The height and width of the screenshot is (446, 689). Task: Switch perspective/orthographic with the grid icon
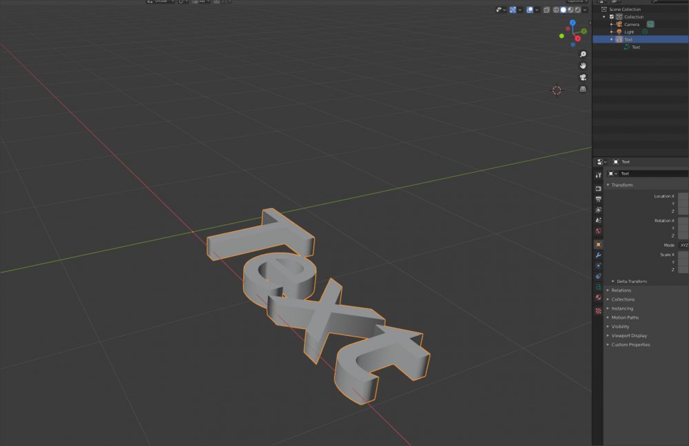pos(583,89)
